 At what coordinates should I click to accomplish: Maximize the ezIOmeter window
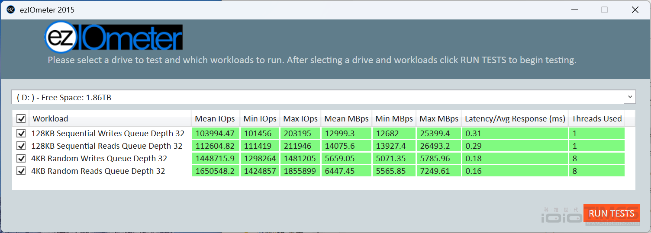point(604,10)
